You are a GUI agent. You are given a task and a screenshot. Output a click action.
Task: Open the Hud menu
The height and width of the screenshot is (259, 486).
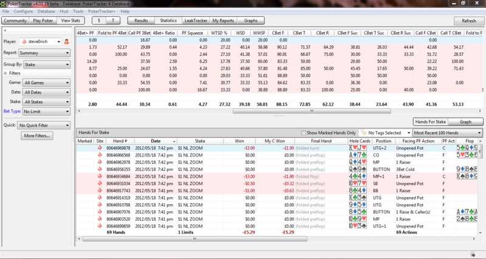(64, 11)
